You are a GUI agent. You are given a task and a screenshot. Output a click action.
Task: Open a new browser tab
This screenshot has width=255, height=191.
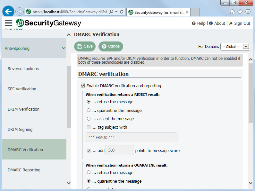point(195,12)
